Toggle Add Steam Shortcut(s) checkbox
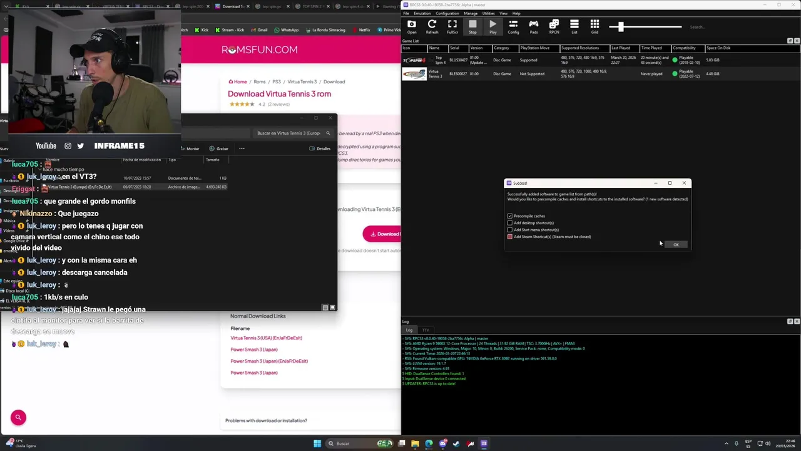The width and height of the screenshot is (801, 451). tap(510, 237)
